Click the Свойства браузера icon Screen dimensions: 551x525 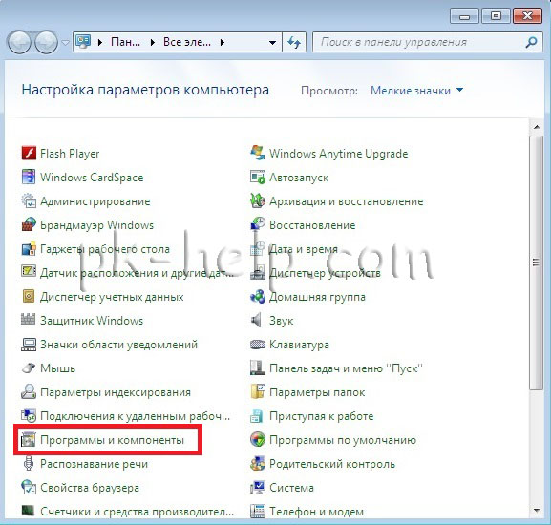29,488
